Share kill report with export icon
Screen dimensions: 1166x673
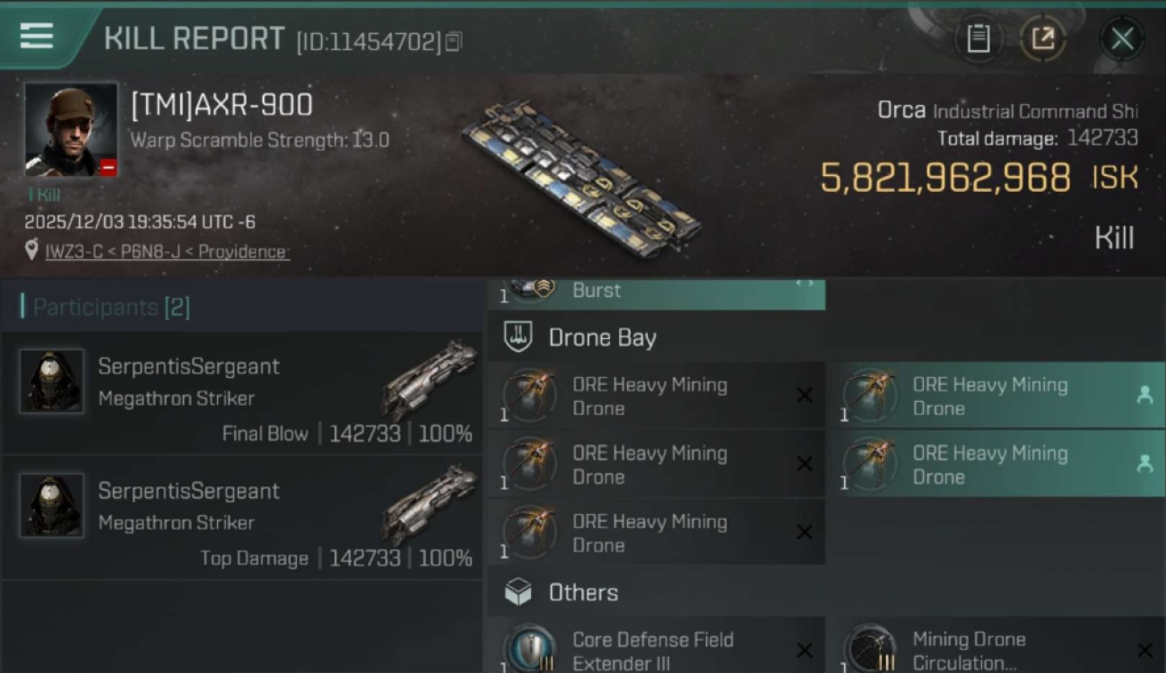click(1043, 39)
